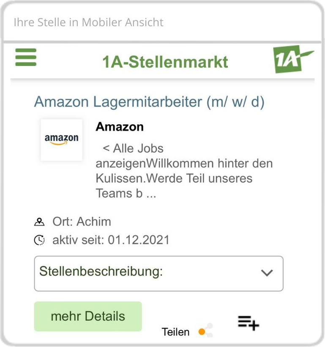Select the Amazon company logo
This screenshot has height=347, width=325.
click(61, 140)
